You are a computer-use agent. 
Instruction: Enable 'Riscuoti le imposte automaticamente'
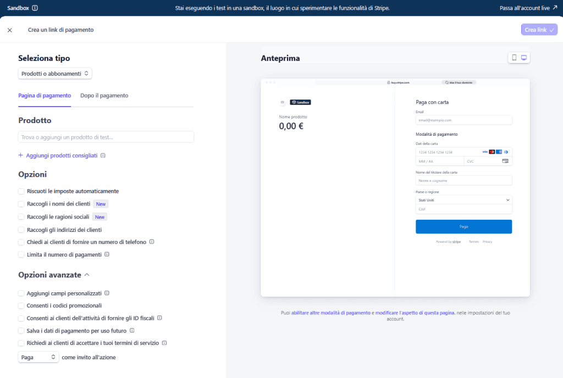coord(20,191)
